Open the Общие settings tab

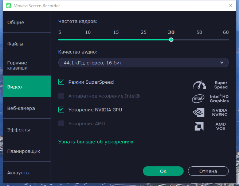27,22
